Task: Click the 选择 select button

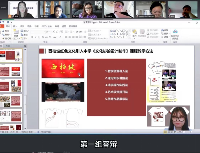Action: [x=165, y=37]
